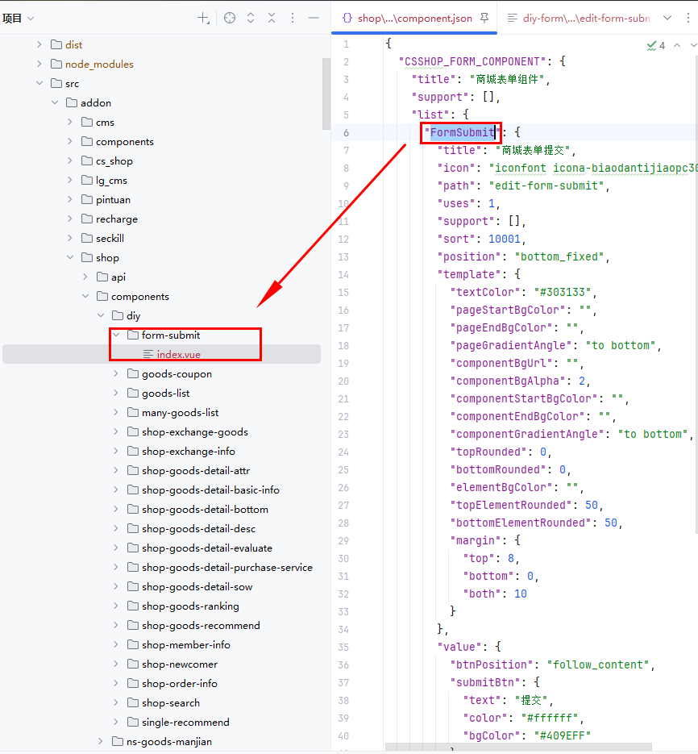Switch to the component.json editor tab

click(x=409, y=18)
